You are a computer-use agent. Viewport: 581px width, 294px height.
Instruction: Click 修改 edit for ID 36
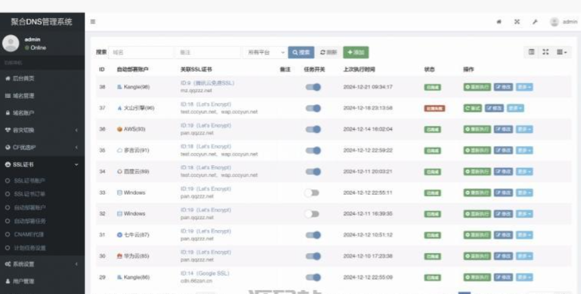(x=503, y=129)
